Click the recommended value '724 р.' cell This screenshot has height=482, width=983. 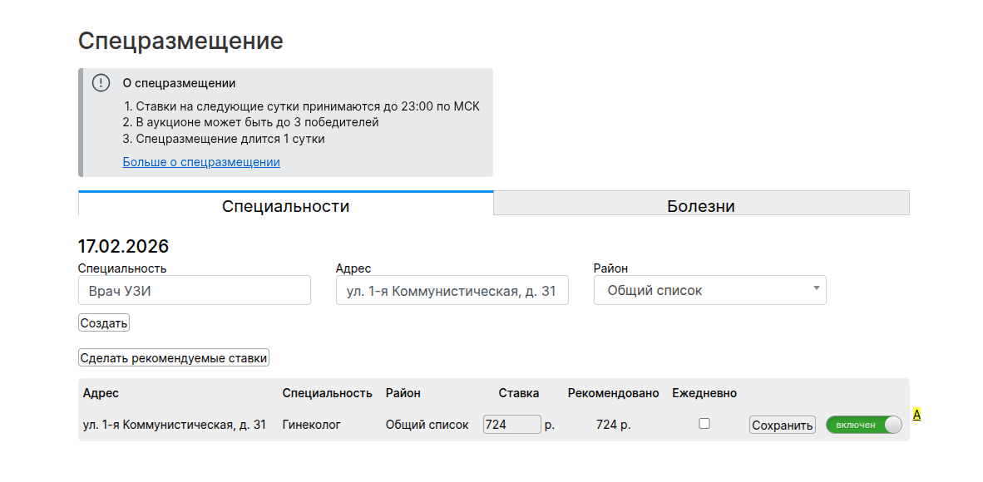coord(613,425)
